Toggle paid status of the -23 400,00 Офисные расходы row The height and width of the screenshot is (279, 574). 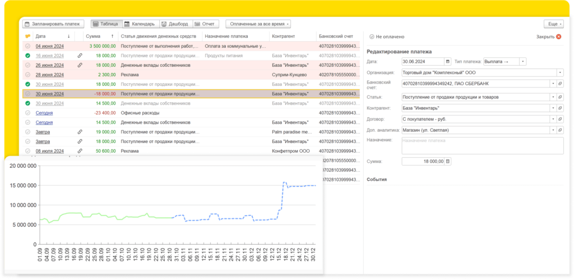pos(27,113)
